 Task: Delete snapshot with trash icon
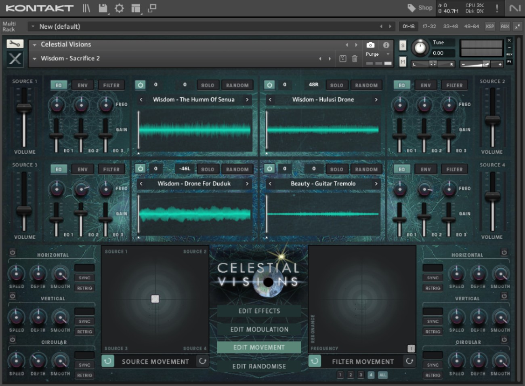355,59
